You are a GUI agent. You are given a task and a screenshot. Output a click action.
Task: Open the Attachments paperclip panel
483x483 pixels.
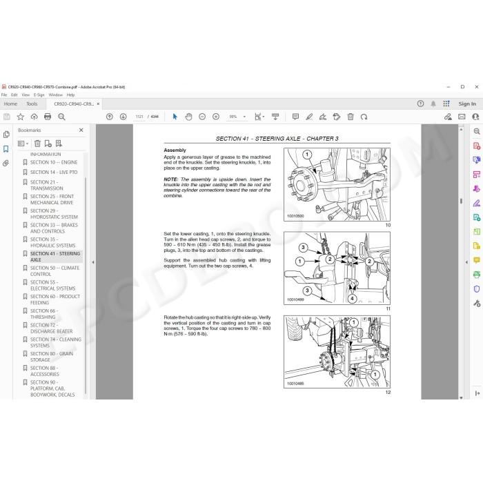click(6, 164)
